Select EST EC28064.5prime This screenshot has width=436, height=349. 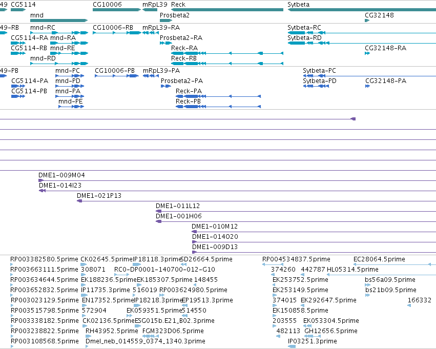pos(379,259)
